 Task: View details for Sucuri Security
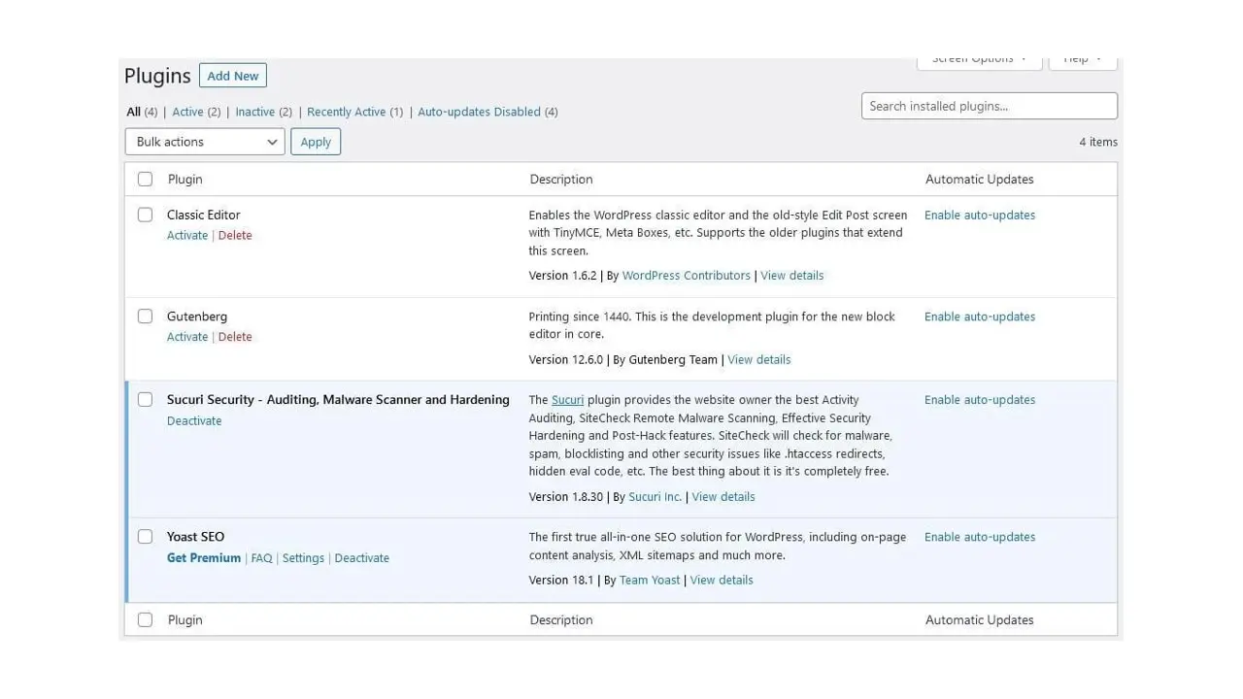tap(723, 497)
